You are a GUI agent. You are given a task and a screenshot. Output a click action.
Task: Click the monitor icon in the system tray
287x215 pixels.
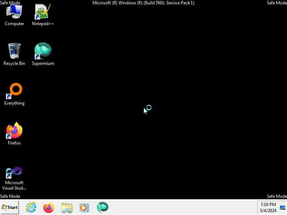[x=283, y=208]
